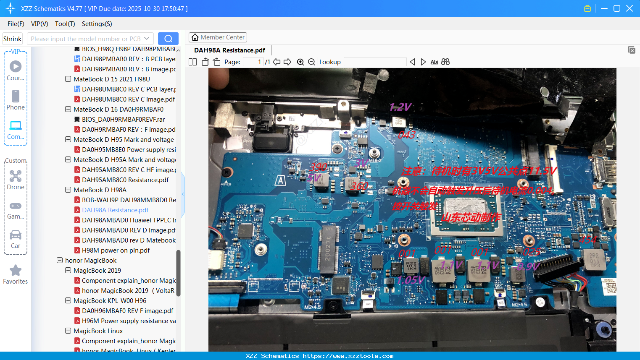Open DA0H95MB8E0 Power supply resistance file
The width and height of the screenshot is (640, 360).
point(125,149)
